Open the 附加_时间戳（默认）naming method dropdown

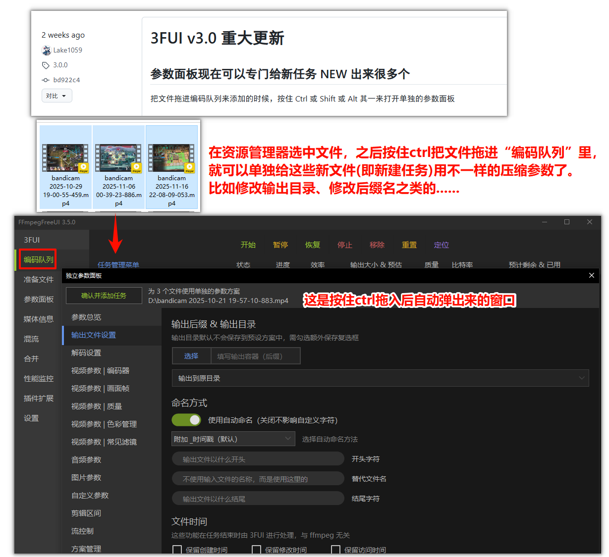233,439
